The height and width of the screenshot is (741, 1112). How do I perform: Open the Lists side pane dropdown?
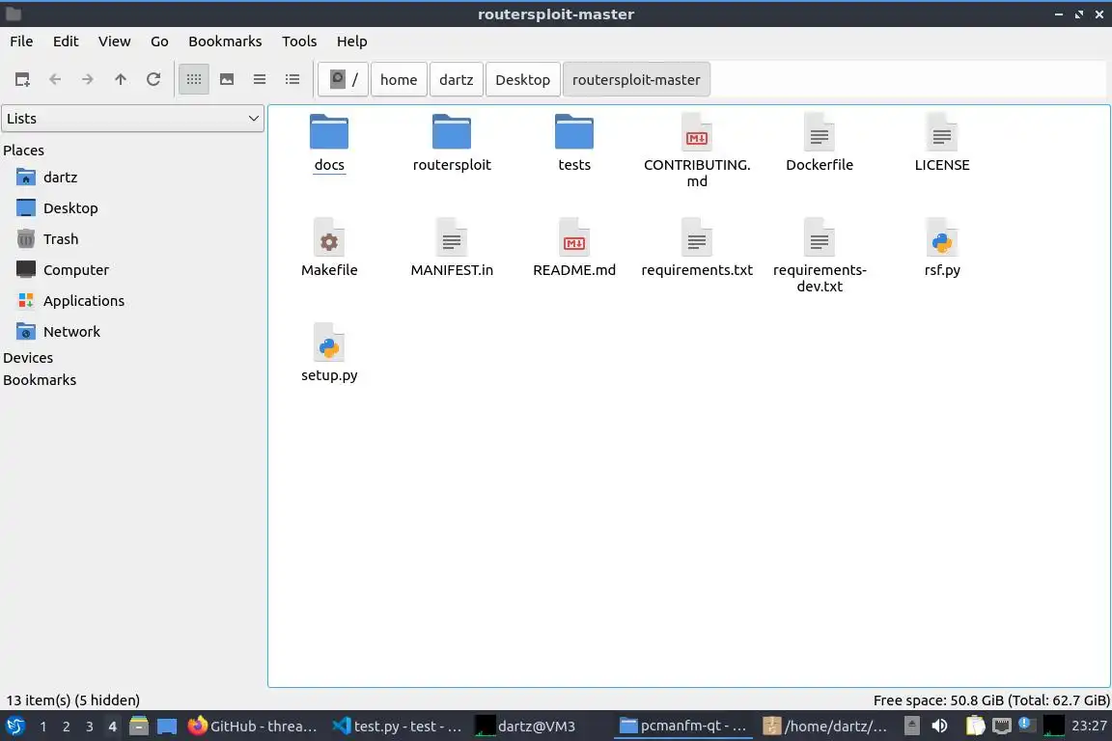click(132, 119)
